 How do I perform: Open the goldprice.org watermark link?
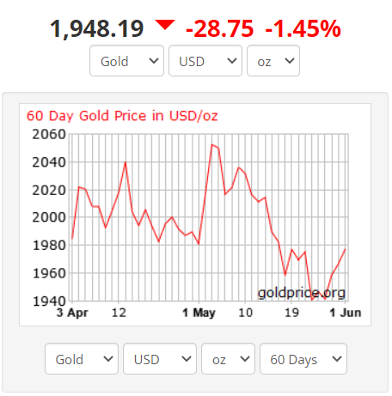pos(302,293)
